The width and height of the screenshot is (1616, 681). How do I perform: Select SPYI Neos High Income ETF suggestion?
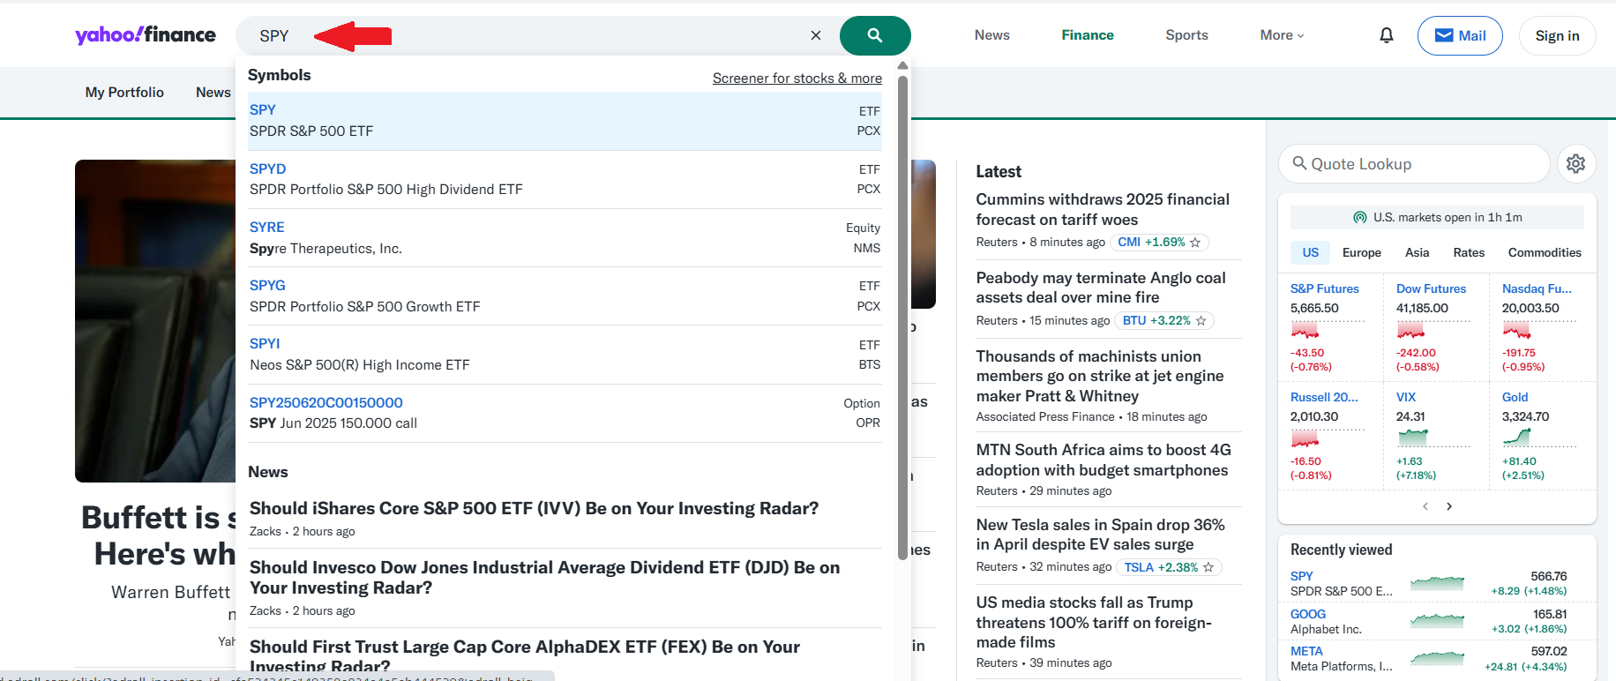pos(565,355)
